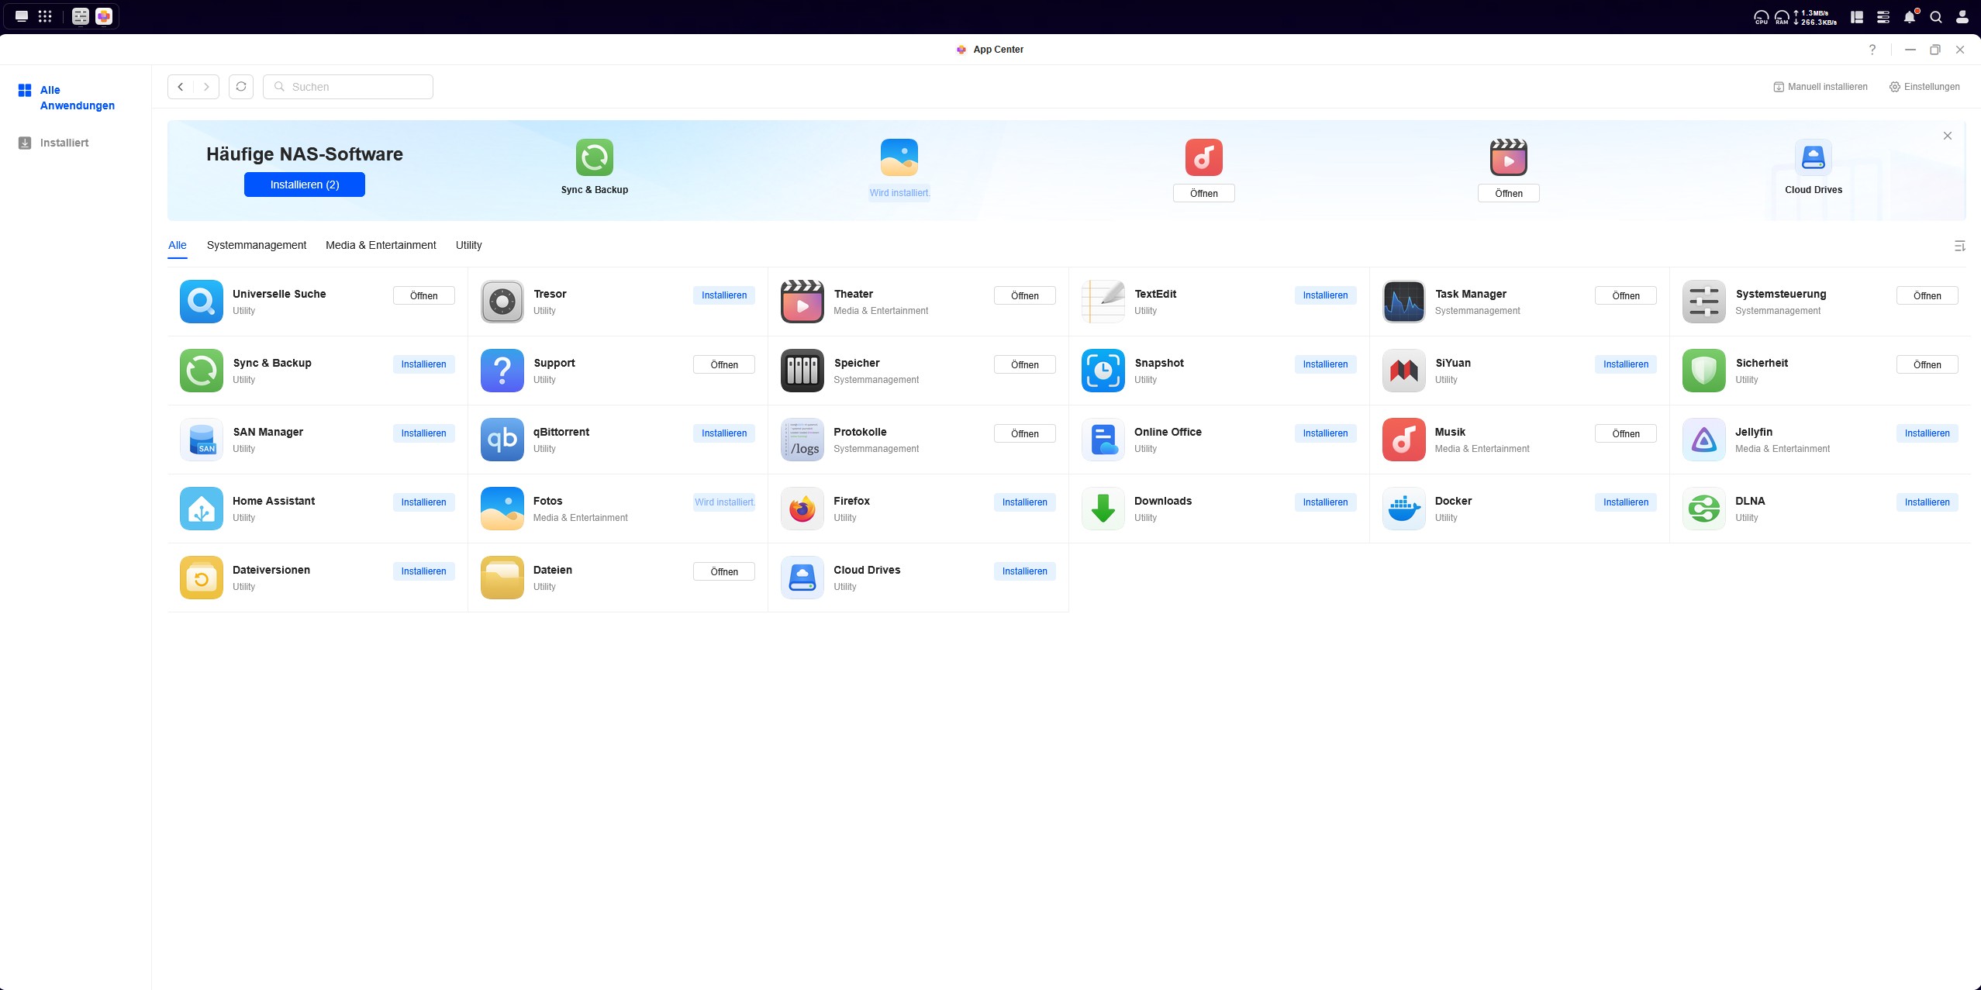Switch to Media & Entertainment tab
Viewport: 1981px width, 990px height.
click(381, 245)
